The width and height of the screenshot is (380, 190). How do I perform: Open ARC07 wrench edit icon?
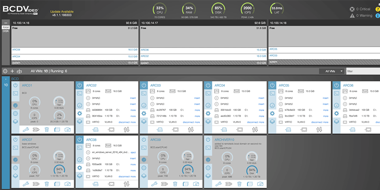click(x=25, y=184)
